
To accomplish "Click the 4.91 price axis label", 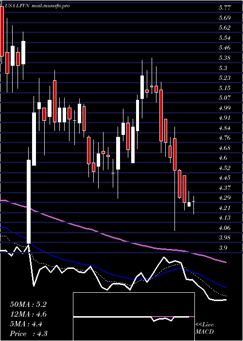I will pyautogui.click(x=225, y=118).
